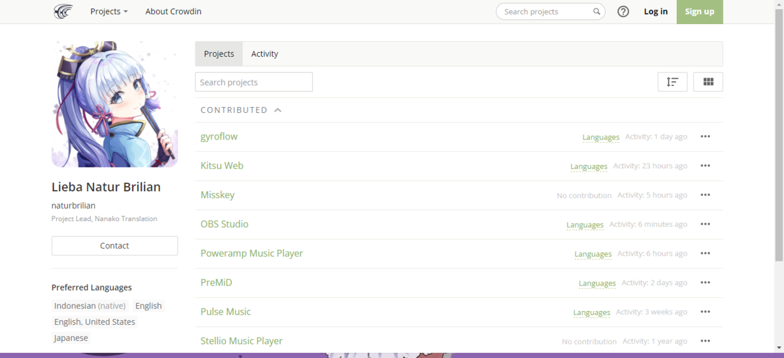Viewport: 784px width, 358px height.
Task: Open the Pulse Music project link
Action: tap(225, 312)
